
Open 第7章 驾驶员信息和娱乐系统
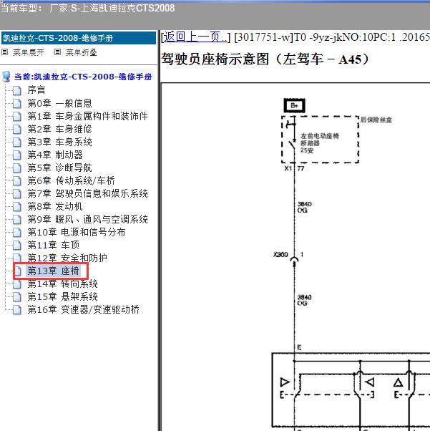[88, 193]
